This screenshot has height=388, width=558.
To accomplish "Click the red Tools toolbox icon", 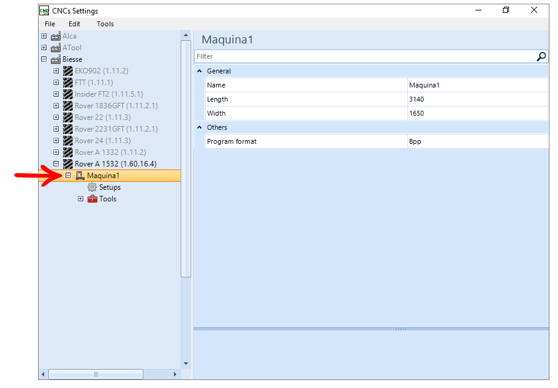I will click(x=92, y=199).
